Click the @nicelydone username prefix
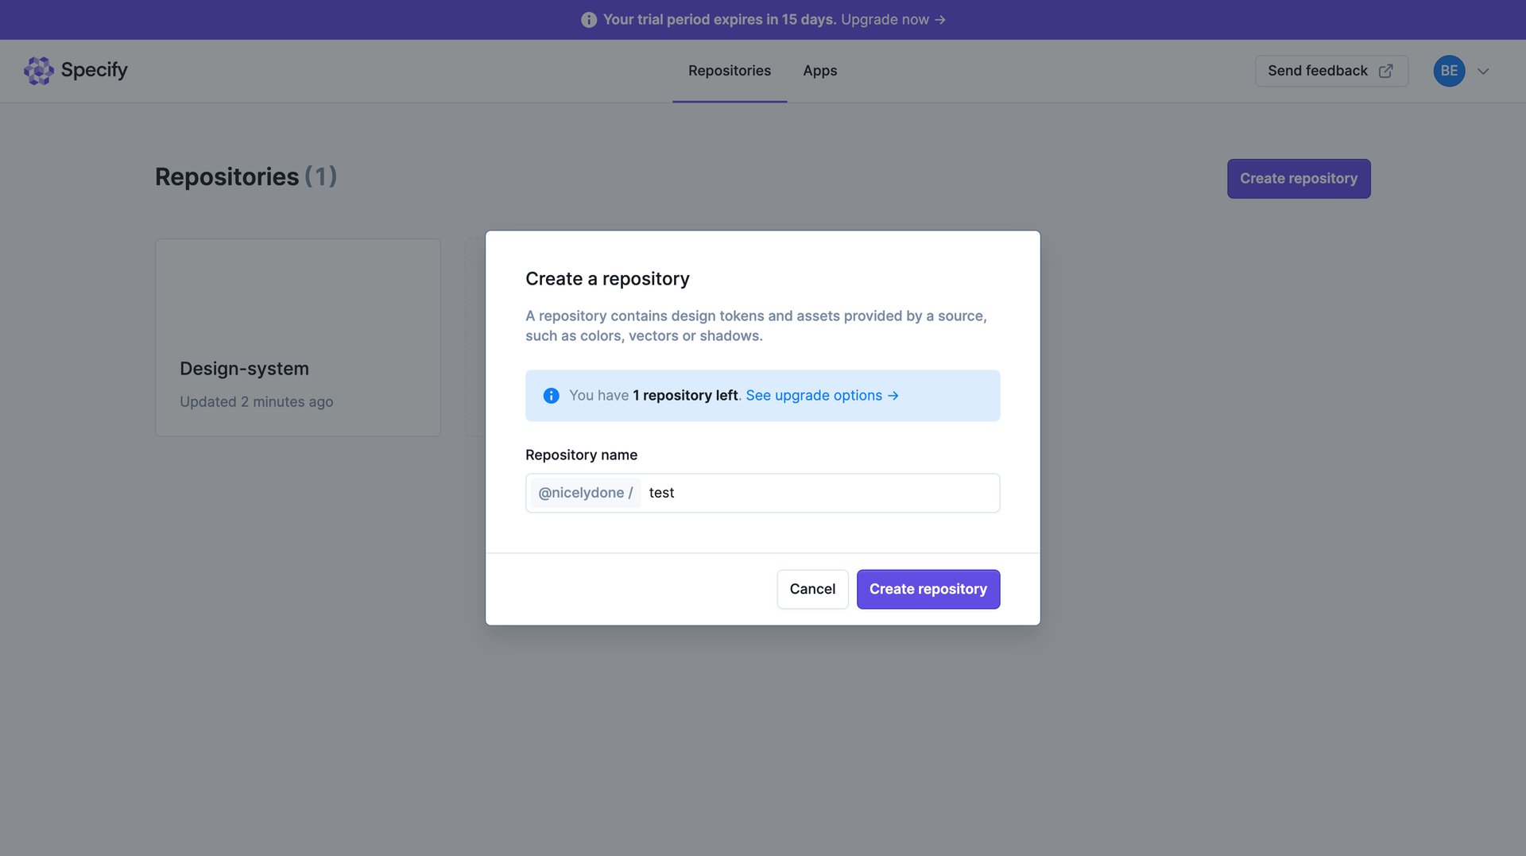The image size is (1526, 856). 584,493
